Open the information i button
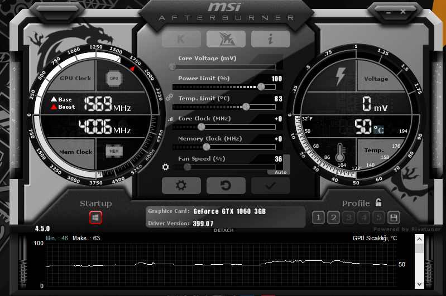The width and height of the screenshot is (446, 296). 271,39
